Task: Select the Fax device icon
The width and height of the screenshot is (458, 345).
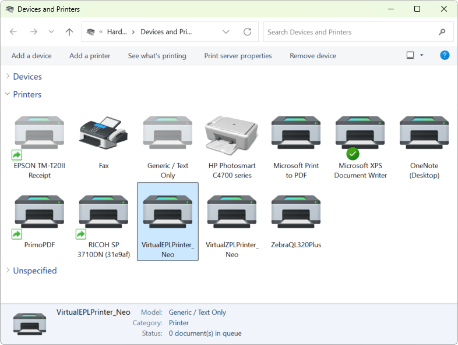Action: click(103, 133)
